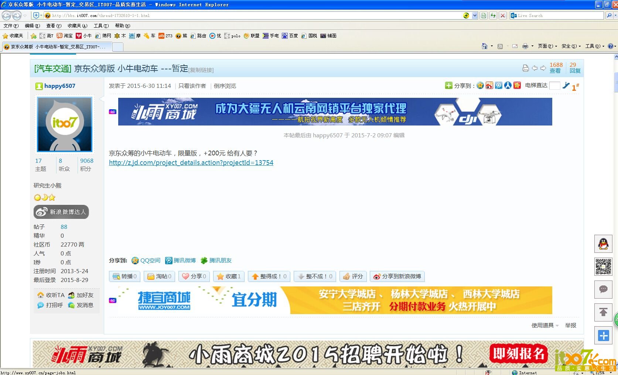The height and width of the screenshot is (375, 618).
Task: Open the 查看(V) menu
Action: 54,25
